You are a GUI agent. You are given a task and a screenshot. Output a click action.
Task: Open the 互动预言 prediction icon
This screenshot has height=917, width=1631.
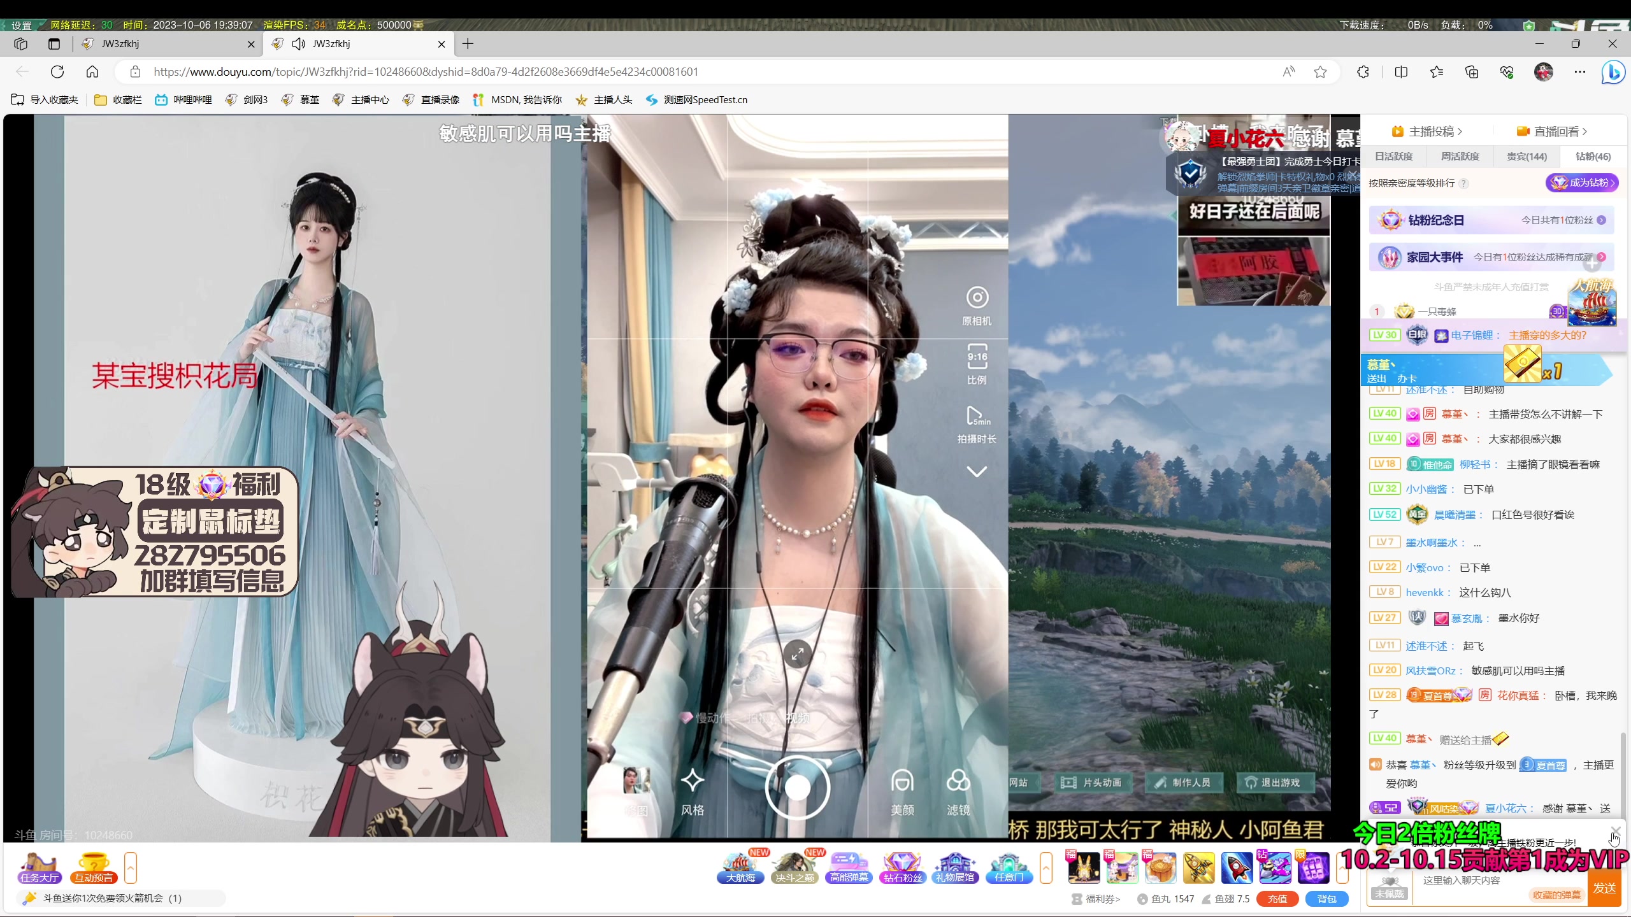[94, 867]
